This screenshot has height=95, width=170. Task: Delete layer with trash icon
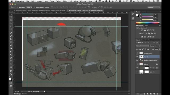[x=157, y=94]
